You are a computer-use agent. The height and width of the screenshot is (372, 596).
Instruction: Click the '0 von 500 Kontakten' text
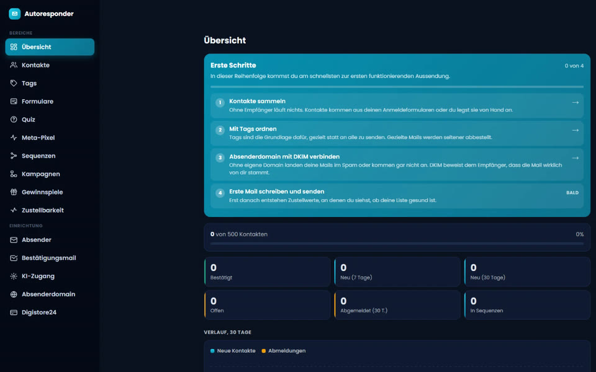[x=239, y=234]
